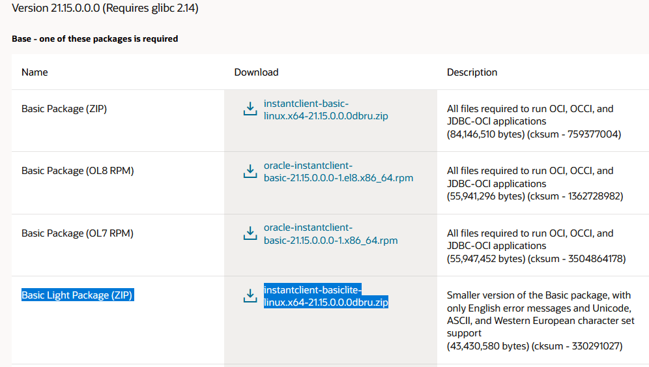649x367 pixels.
Task: Download oracle-instantclient-basic el8.x86_64.rpm link
Action: coord(338,171)
